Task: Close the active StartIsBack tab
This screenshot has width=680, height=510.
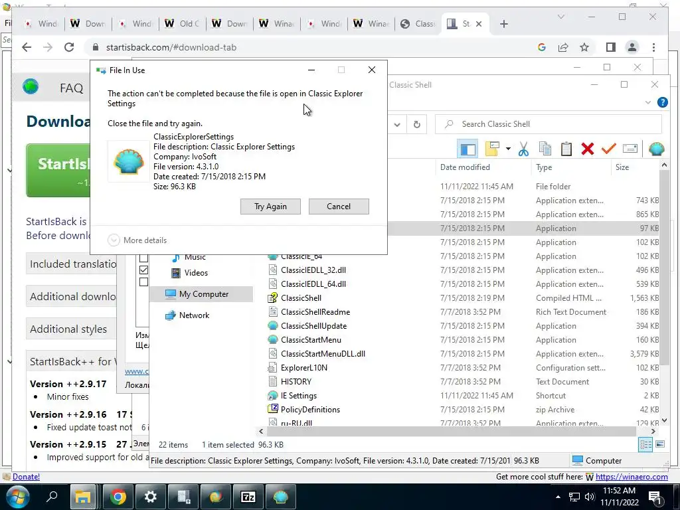Action: coord(479,24)
